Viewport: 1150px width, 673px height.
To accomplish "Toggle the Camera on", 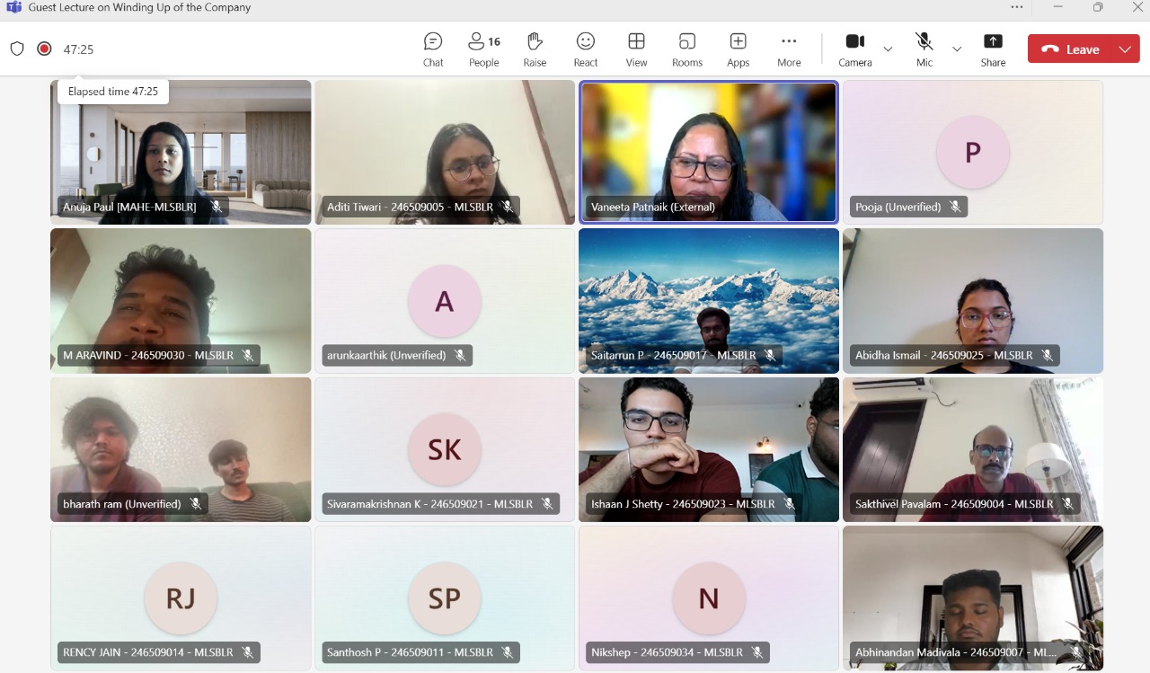I will pos(854,49).
